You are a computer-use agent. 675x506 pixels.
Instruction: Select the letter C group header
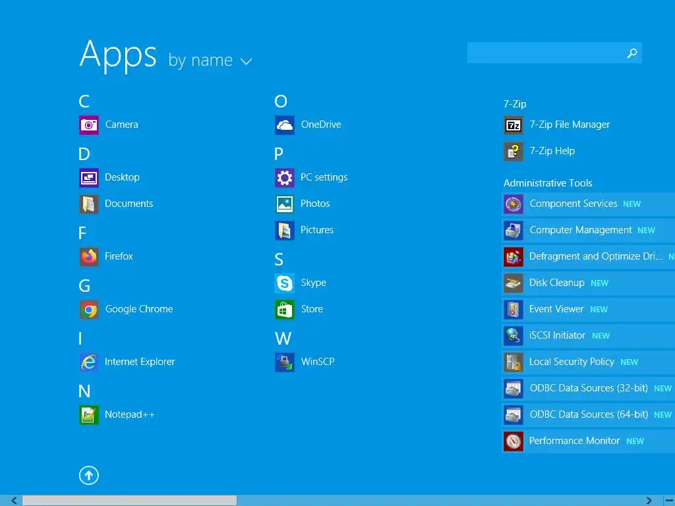click(x=84, y=101)
